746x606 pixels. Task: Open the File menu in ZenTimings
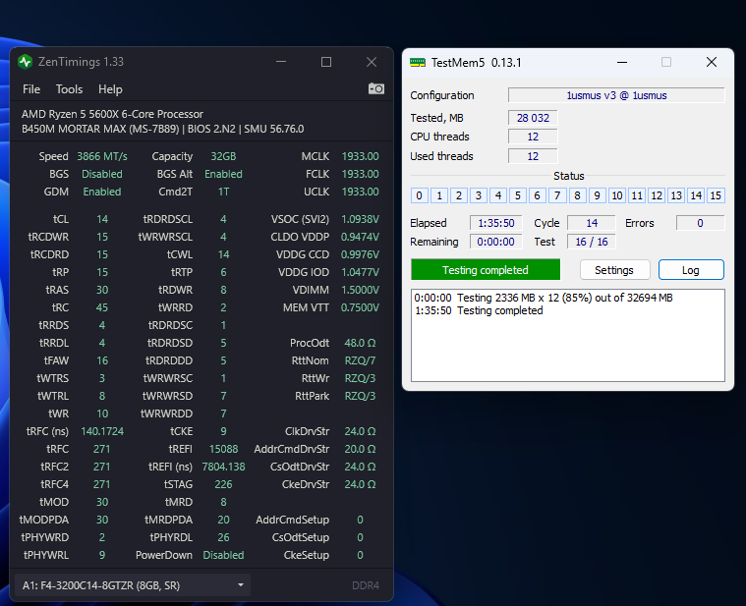click(31, 89)
